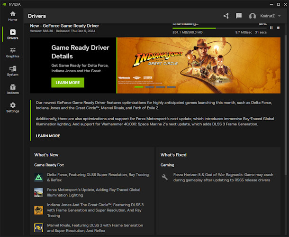Click the Marvel Rivals game icon
This screenshot has width=289, height=237.
tap(39, 228)
